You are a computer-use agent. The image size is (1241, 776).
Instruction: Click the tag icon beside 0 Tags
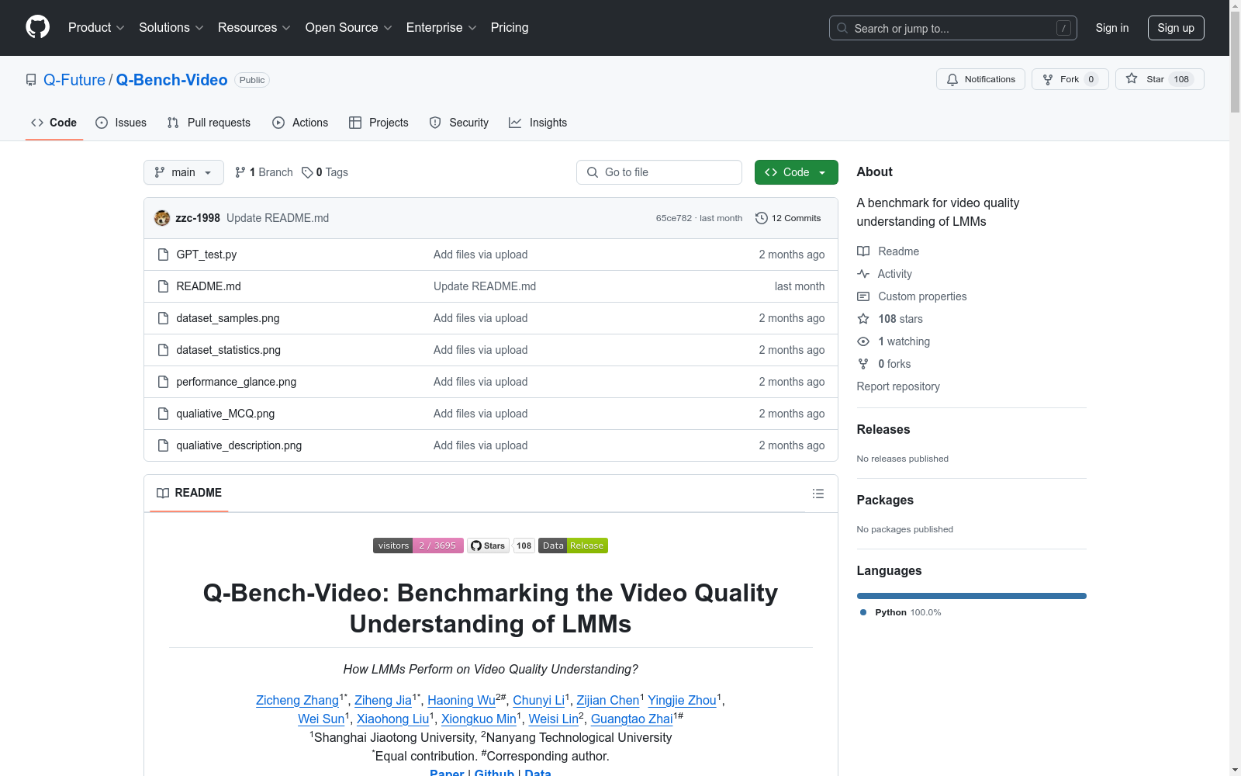pyautogui.click(x=307, y=172)
